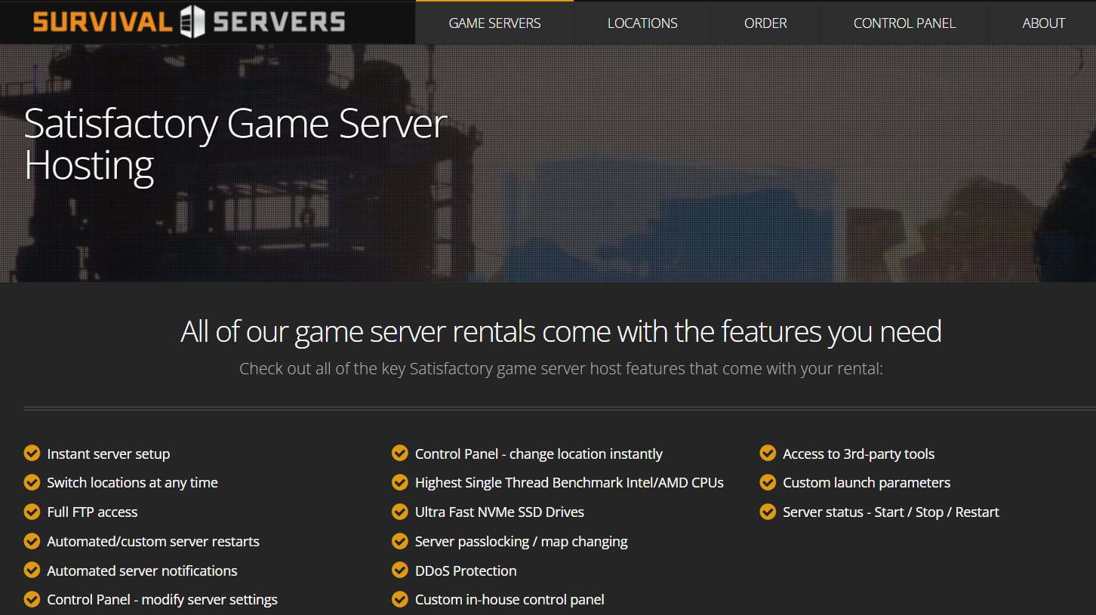The image size is (1096, 615).
Task: Click the 'Full FTP access' text
Action: tap(92, 512)
